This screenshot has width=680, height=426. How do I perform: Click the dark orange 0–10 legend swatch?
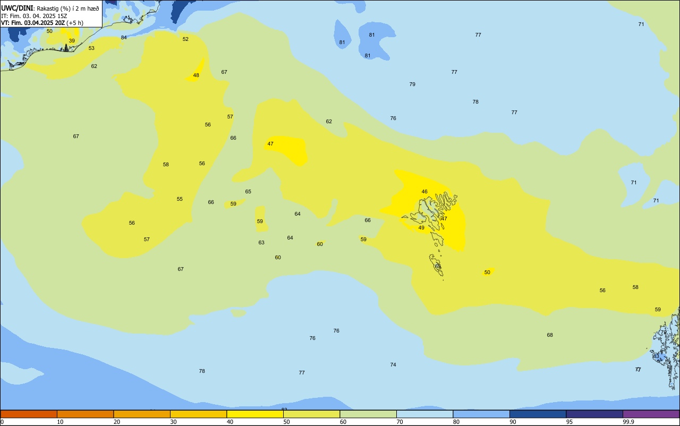(x=29, y=414)
